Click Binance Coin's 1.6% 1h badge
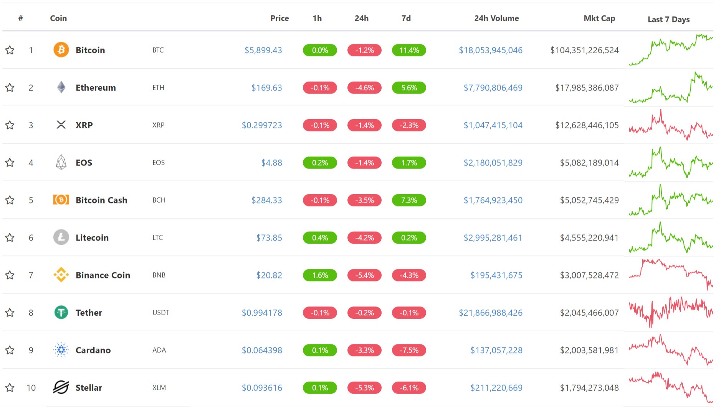 (320, 275)
